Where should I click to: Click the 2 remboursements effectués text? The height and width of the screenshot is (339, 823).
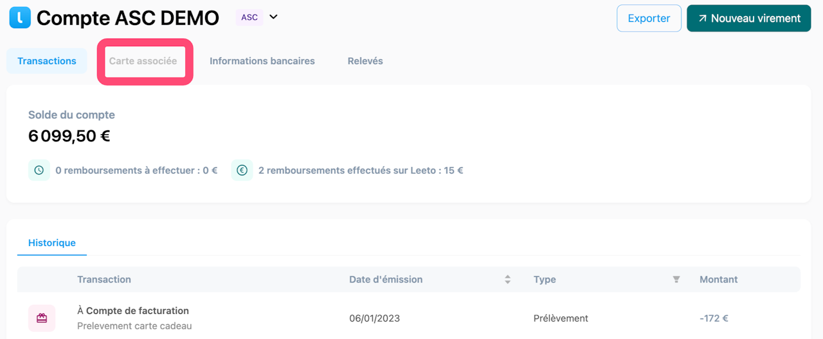tap(361, 170)
